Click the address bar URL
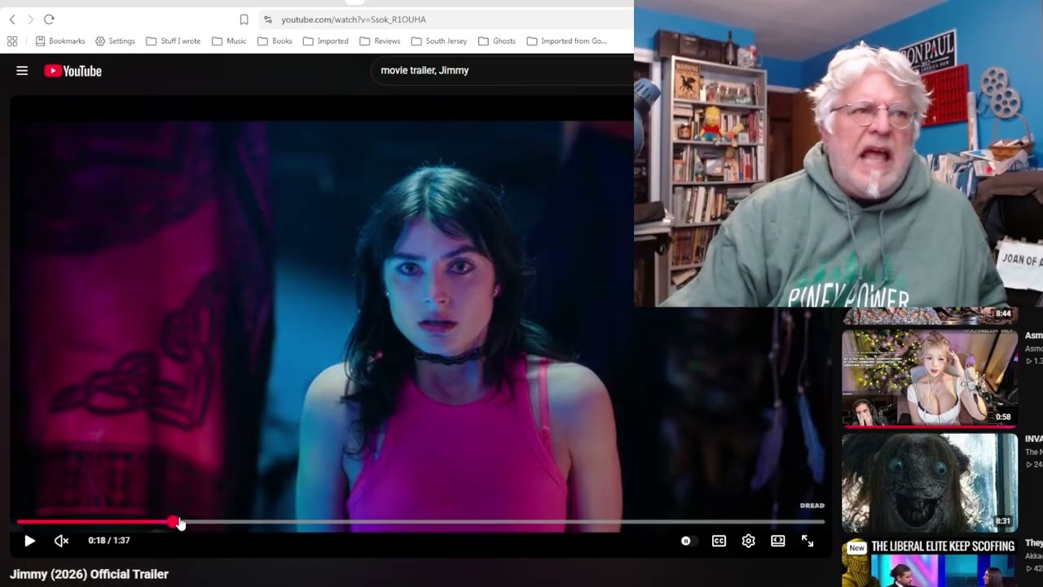 point(354,20)
